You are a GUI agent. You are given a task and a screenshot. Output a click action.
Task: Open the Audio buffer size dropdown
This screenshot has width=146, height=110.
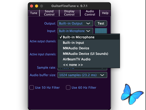pos(82,75)
